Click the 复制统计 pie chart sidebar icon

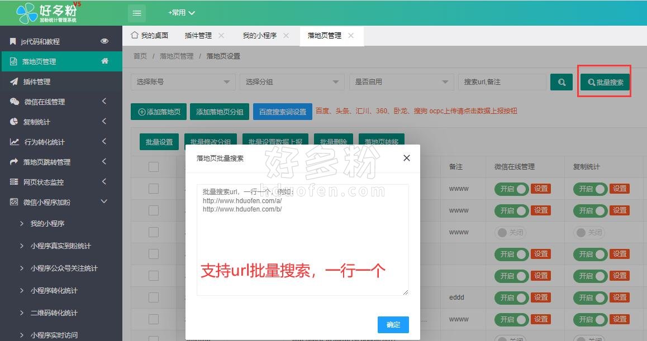point(14,122)
